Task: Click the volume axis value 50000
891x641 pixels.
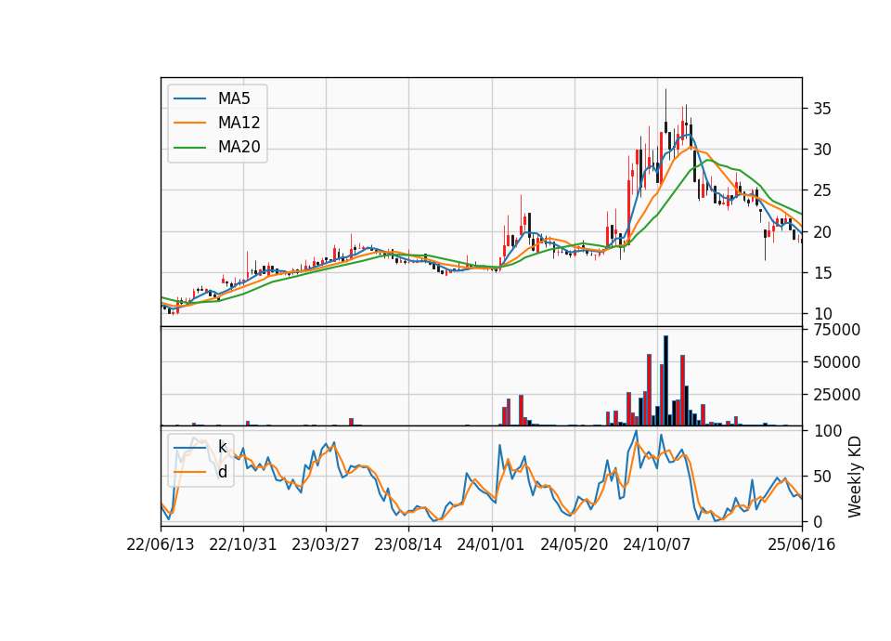Action: click(x=836, y=362)
